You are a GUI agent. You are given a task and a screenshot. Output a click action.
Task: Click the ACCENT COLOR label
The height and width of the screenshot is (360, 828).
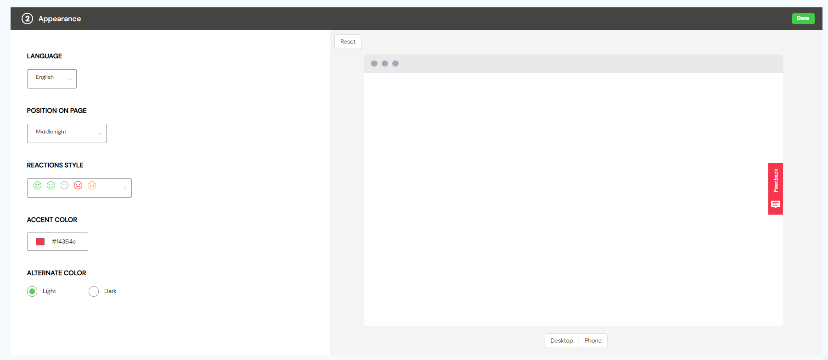52,220
